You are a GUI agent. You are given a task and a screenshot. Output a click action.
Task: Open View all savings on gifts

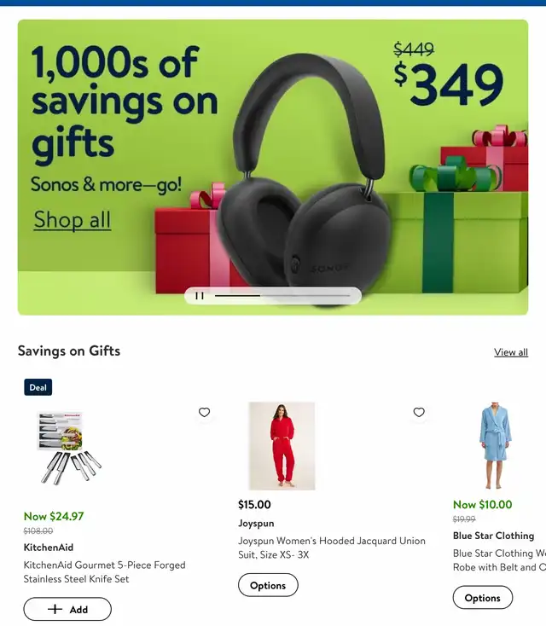coord(511,352)
